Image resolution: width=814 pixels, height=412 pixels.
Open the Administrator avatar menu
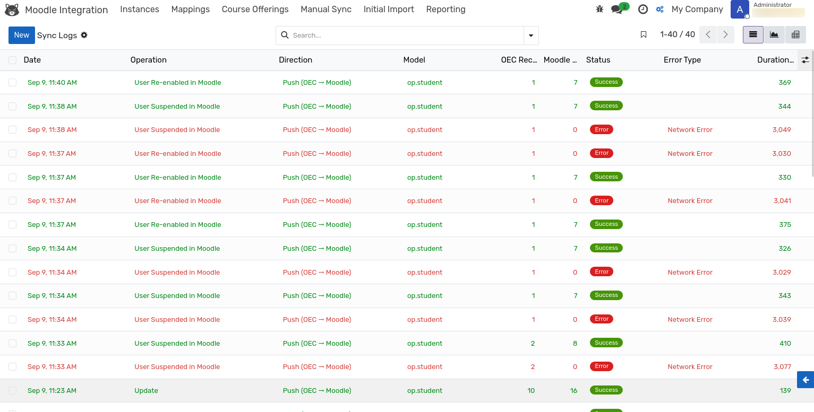[x=740, y=9]
